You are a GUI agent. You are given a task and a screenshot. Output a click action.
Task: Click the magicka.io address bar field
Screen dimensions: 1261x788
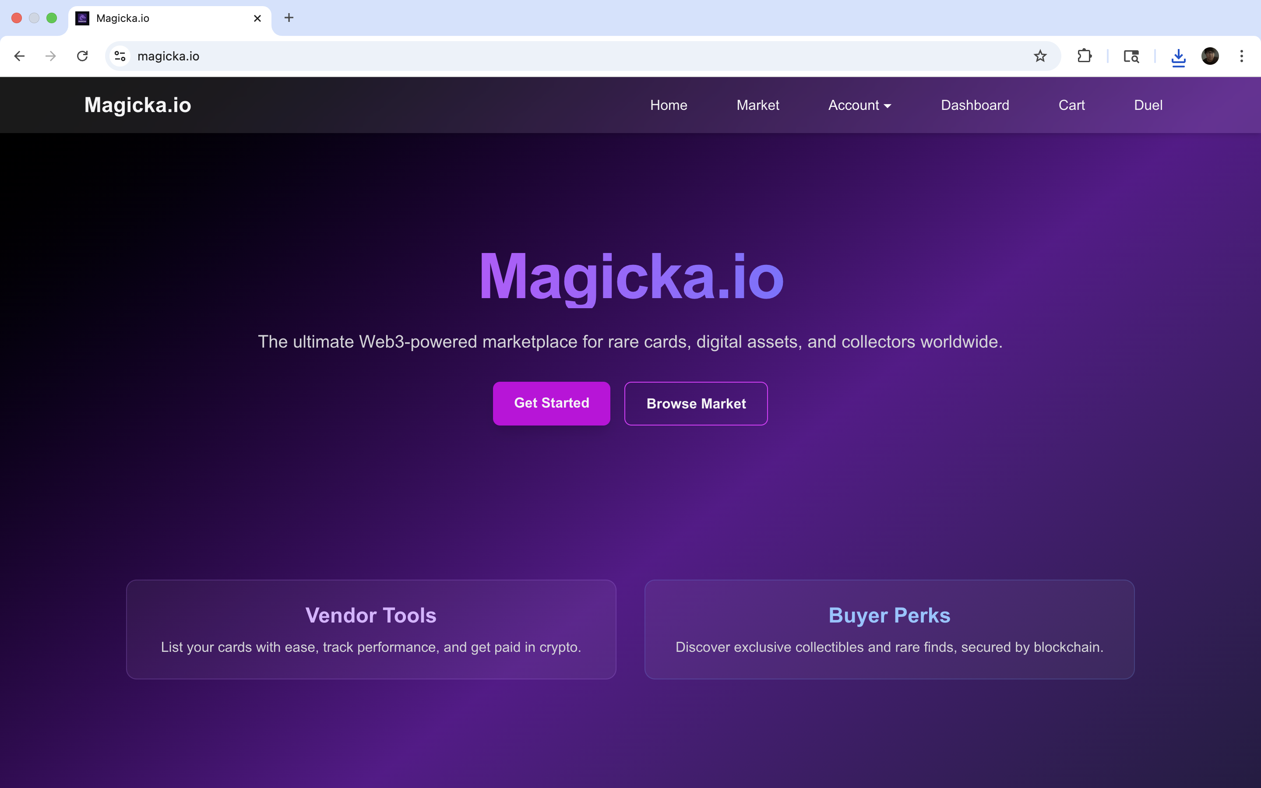(x=583, y=56)
